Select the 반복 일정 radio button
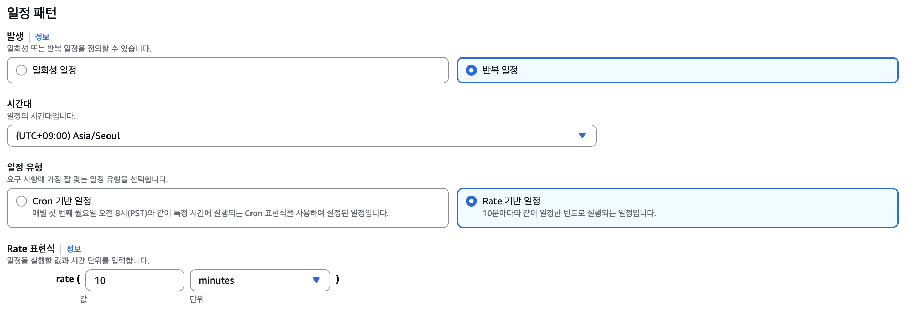Screen dimensions: 911x316 471,70
